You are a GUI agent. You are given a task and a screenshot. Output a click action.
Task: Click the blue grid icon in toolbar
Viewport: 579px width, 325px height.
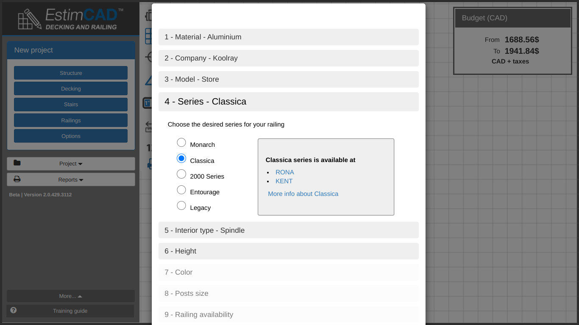tap(148, 36)
